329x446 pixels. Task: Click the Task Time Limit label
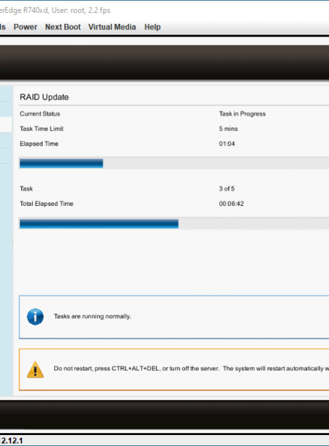point(42,129)
